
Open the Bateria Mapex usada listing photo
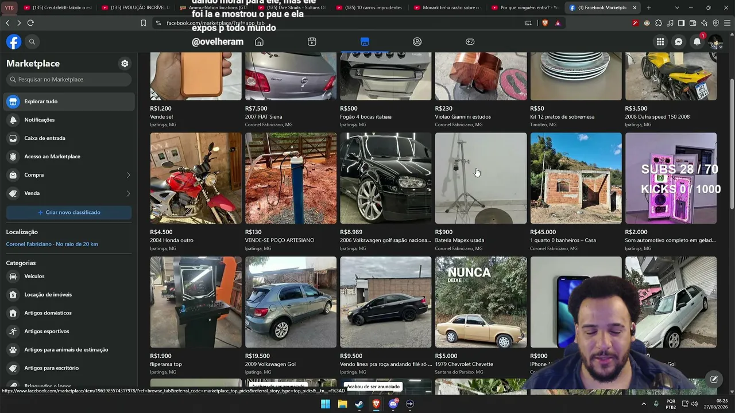pyautogui.click(x=481, y=178)
